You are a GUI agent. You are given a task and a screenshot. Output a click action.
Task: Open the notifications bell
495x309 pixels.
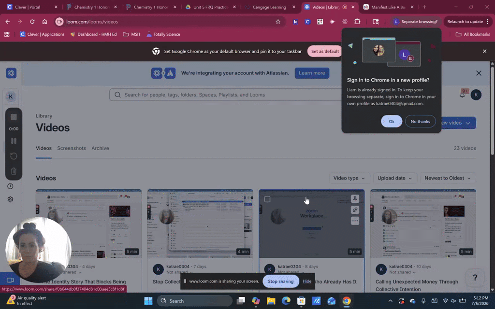coord(463,94)
